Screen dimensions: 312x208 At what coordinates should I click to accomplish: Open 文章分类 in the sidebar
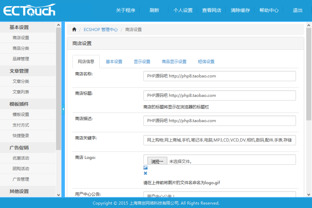[x=21, y=81]
